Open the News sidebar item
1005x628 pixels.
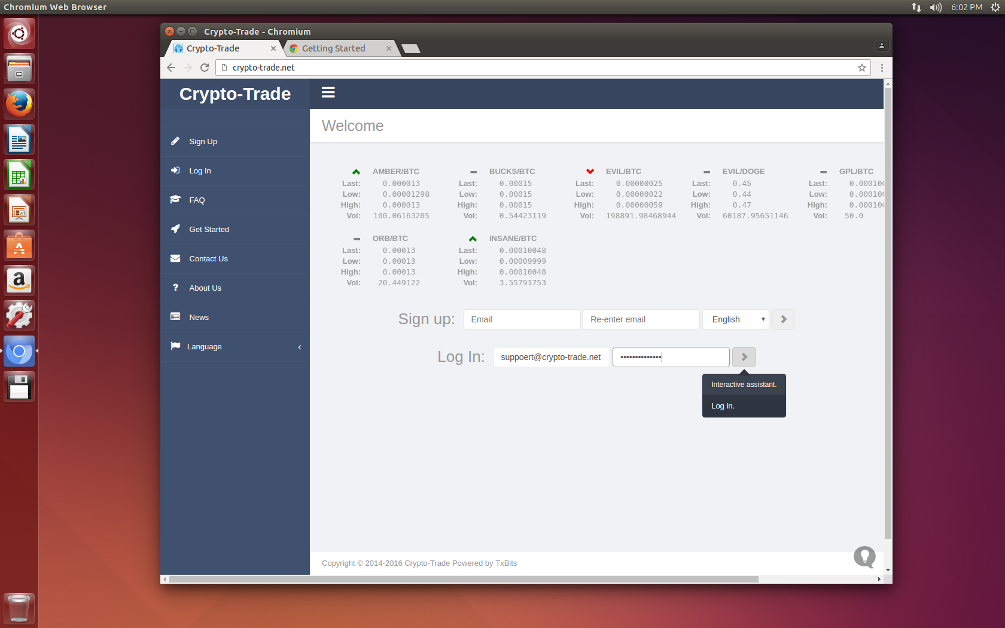tap(235, 318)
